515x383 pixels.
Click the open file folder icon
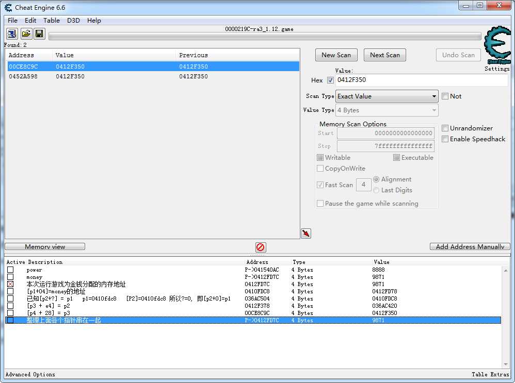pos(26,34)
